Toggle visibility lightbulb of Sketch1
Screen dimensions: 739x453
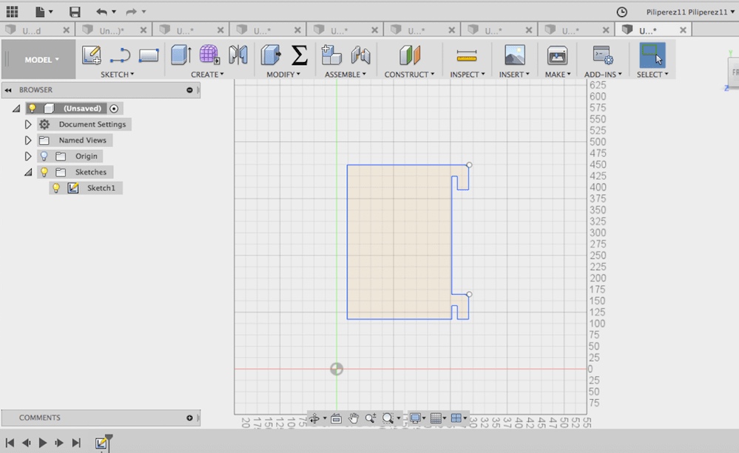click(55, 188)
